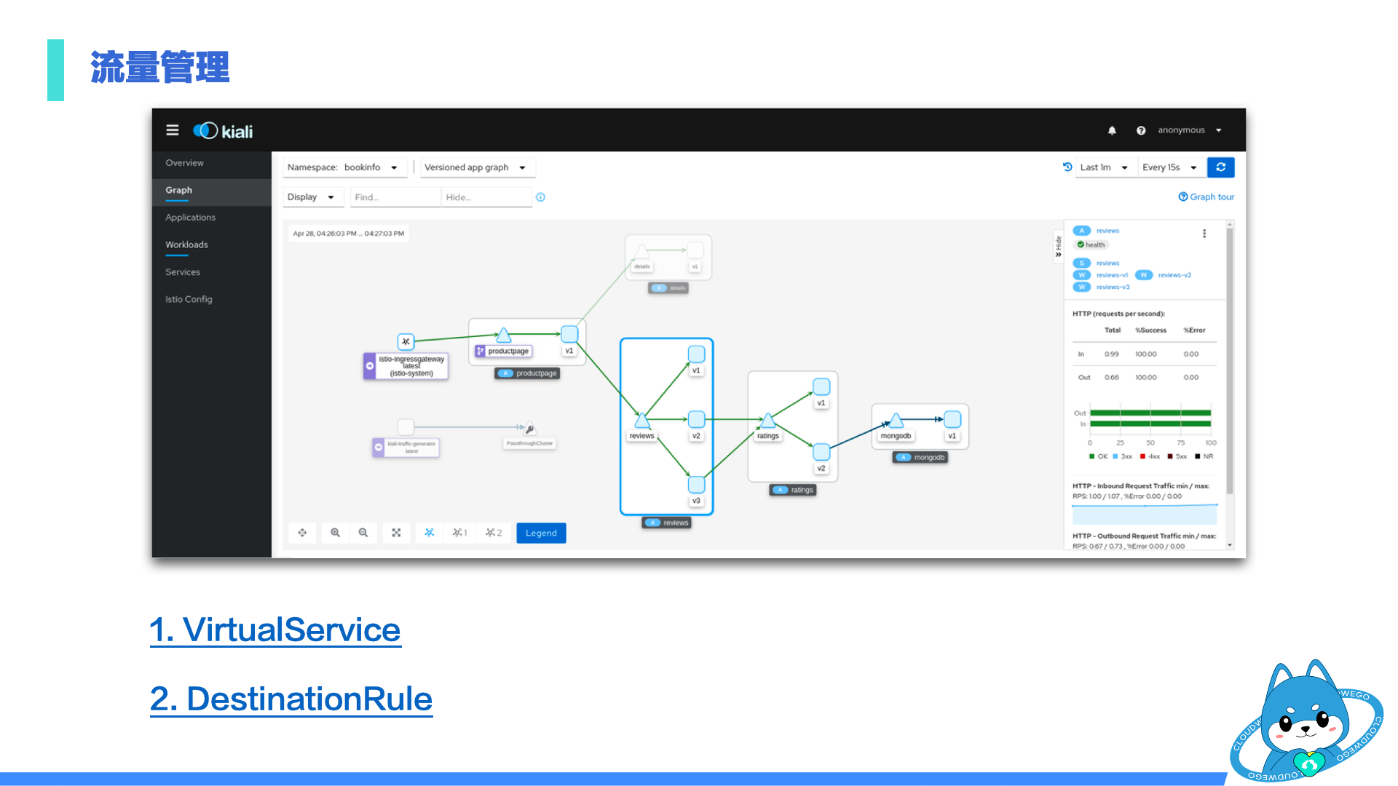The image size is (1398, 786).
Task: Toggle the graph layout 2 icon
Action: (494, 533)
